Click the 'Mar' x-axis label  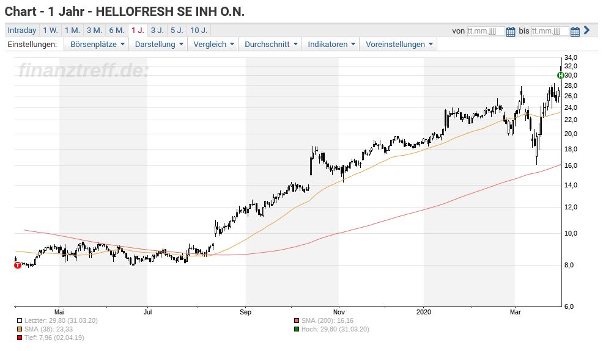tap(516, 312)
